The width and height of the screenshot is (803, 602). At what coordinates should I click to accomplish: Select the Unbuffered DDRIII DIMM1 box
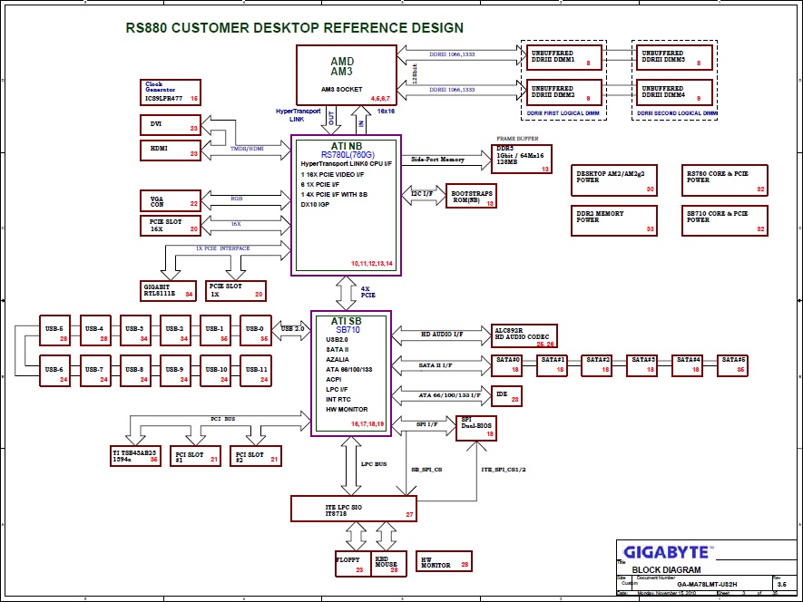pos(563,58)
